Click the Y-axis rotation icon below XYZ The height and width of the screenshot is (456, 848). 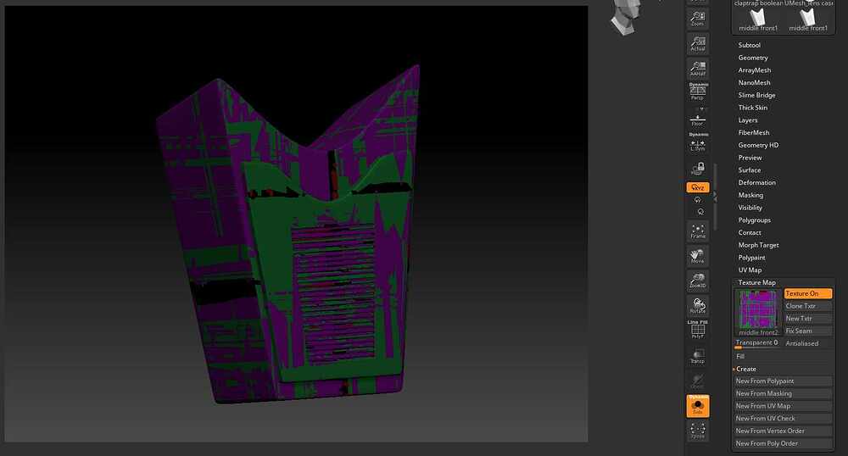698,200
